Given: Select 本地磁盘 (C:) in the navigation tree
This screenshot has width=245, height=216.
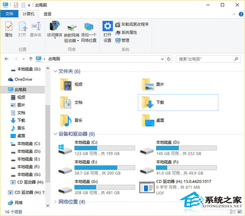Looking at the screenshot, I should 25,144.
